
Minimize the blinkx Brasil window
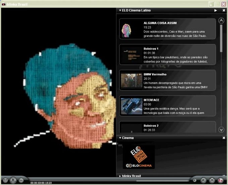click(x=211, y=4)
